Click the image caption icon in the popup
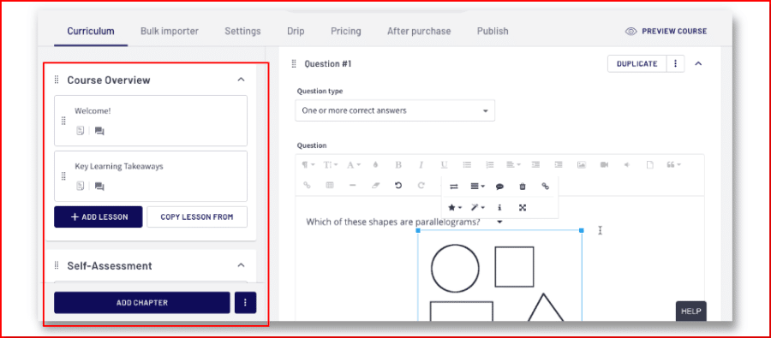 click(x=499, y=187)
